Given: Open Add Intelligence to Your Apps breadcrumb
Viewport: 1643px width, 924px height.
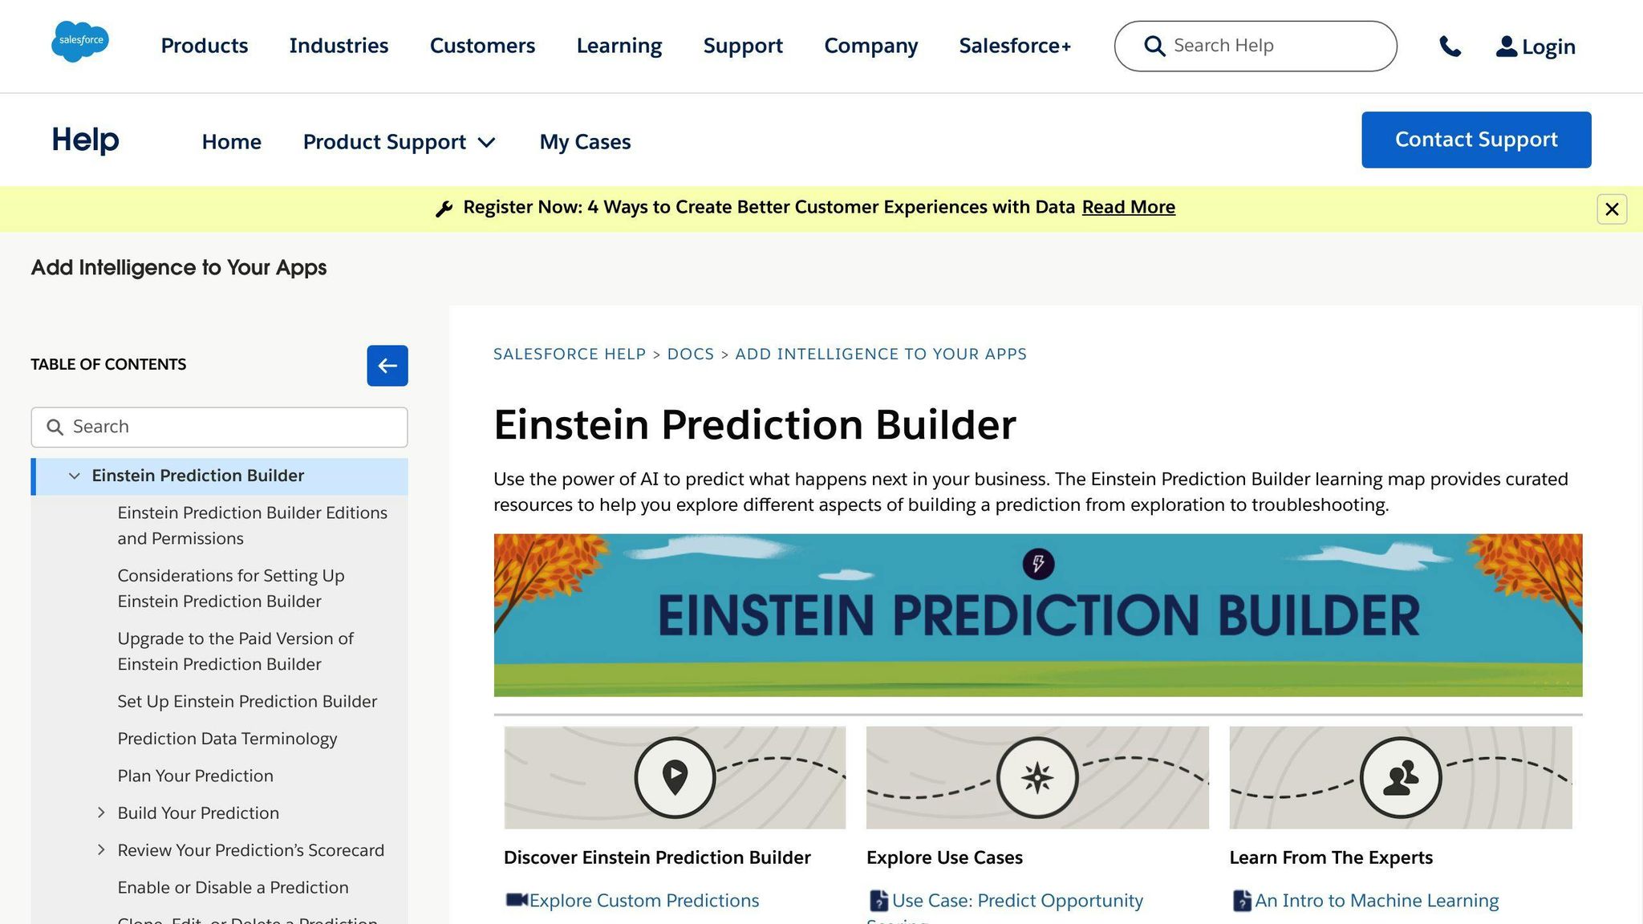Looking at the screenshot, I should pos(881,354).
